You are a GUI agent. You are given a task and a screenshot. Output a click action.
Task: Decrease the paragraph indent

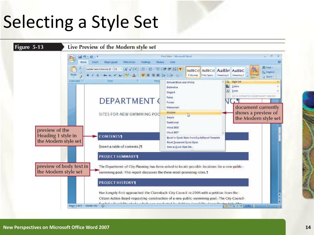point(165,69)
